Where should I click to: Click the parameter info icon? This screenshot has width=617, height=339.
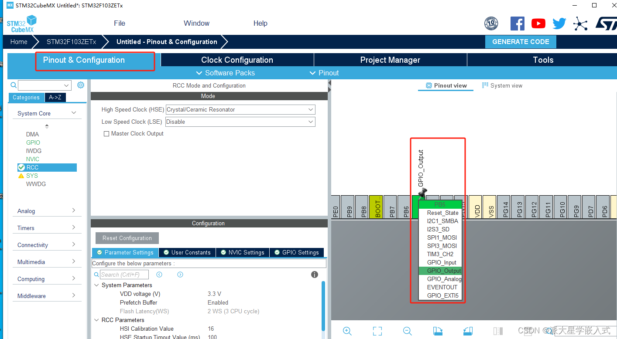click(315, 275)
